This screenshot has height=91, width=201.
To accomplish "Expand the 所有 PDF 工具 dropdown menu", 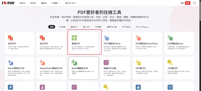I will [71, 3].
